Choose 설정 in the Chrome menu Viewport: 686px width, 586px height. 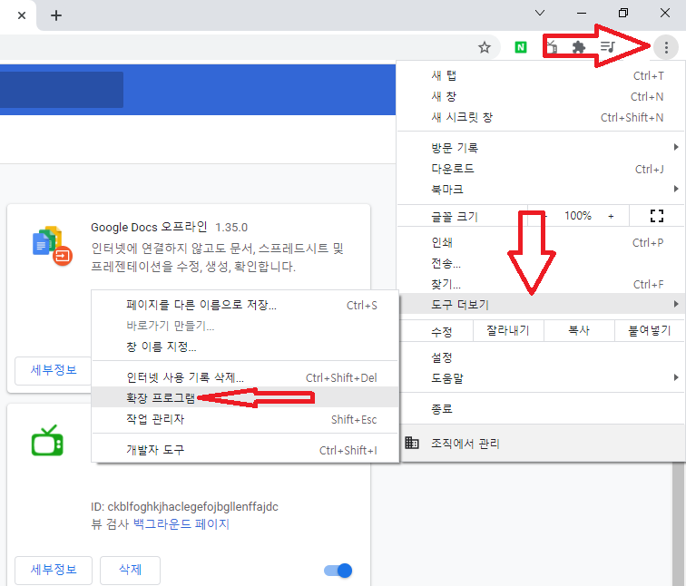point(442,356)
